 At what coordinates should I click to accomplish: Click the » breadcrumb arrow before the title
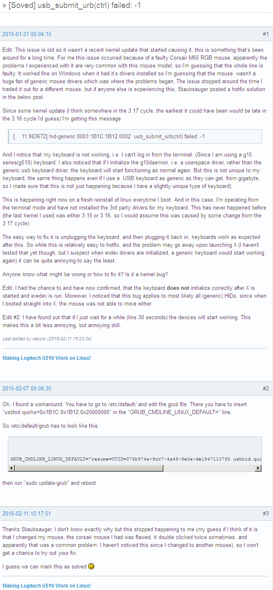[x=5, y=6]
